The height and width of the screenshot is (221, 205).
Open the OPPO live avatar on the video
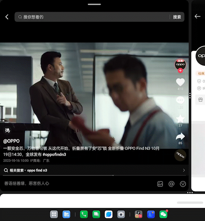180,64
